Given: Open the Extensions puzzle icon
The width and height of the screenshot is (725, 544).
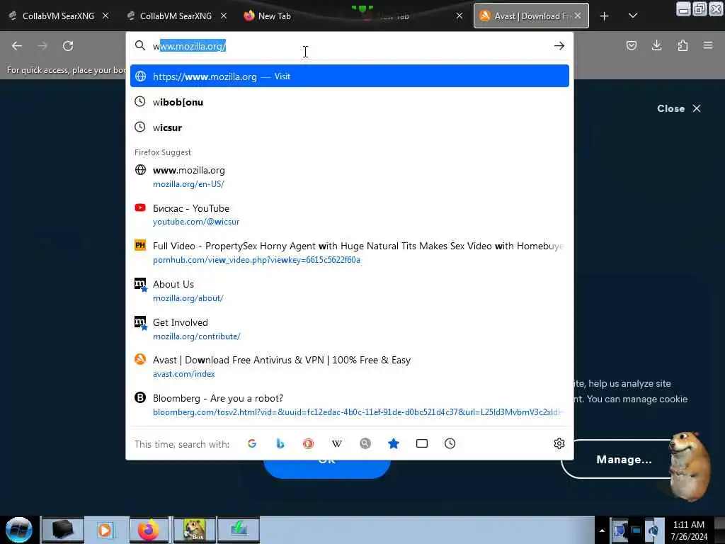Looking at the screenshot, I should [683, 45].
